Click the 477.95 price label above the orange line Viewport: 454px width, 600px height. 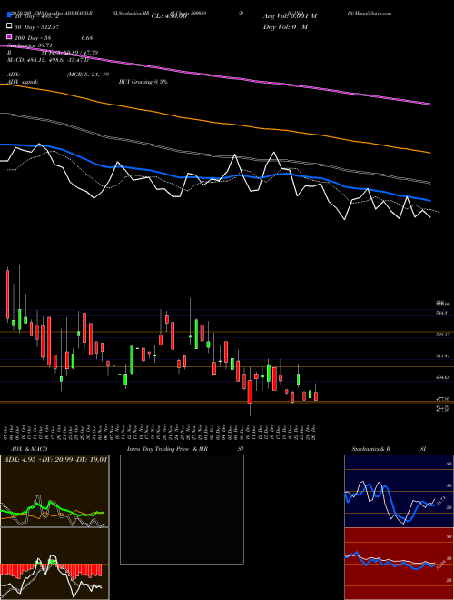tap(443, 399)
